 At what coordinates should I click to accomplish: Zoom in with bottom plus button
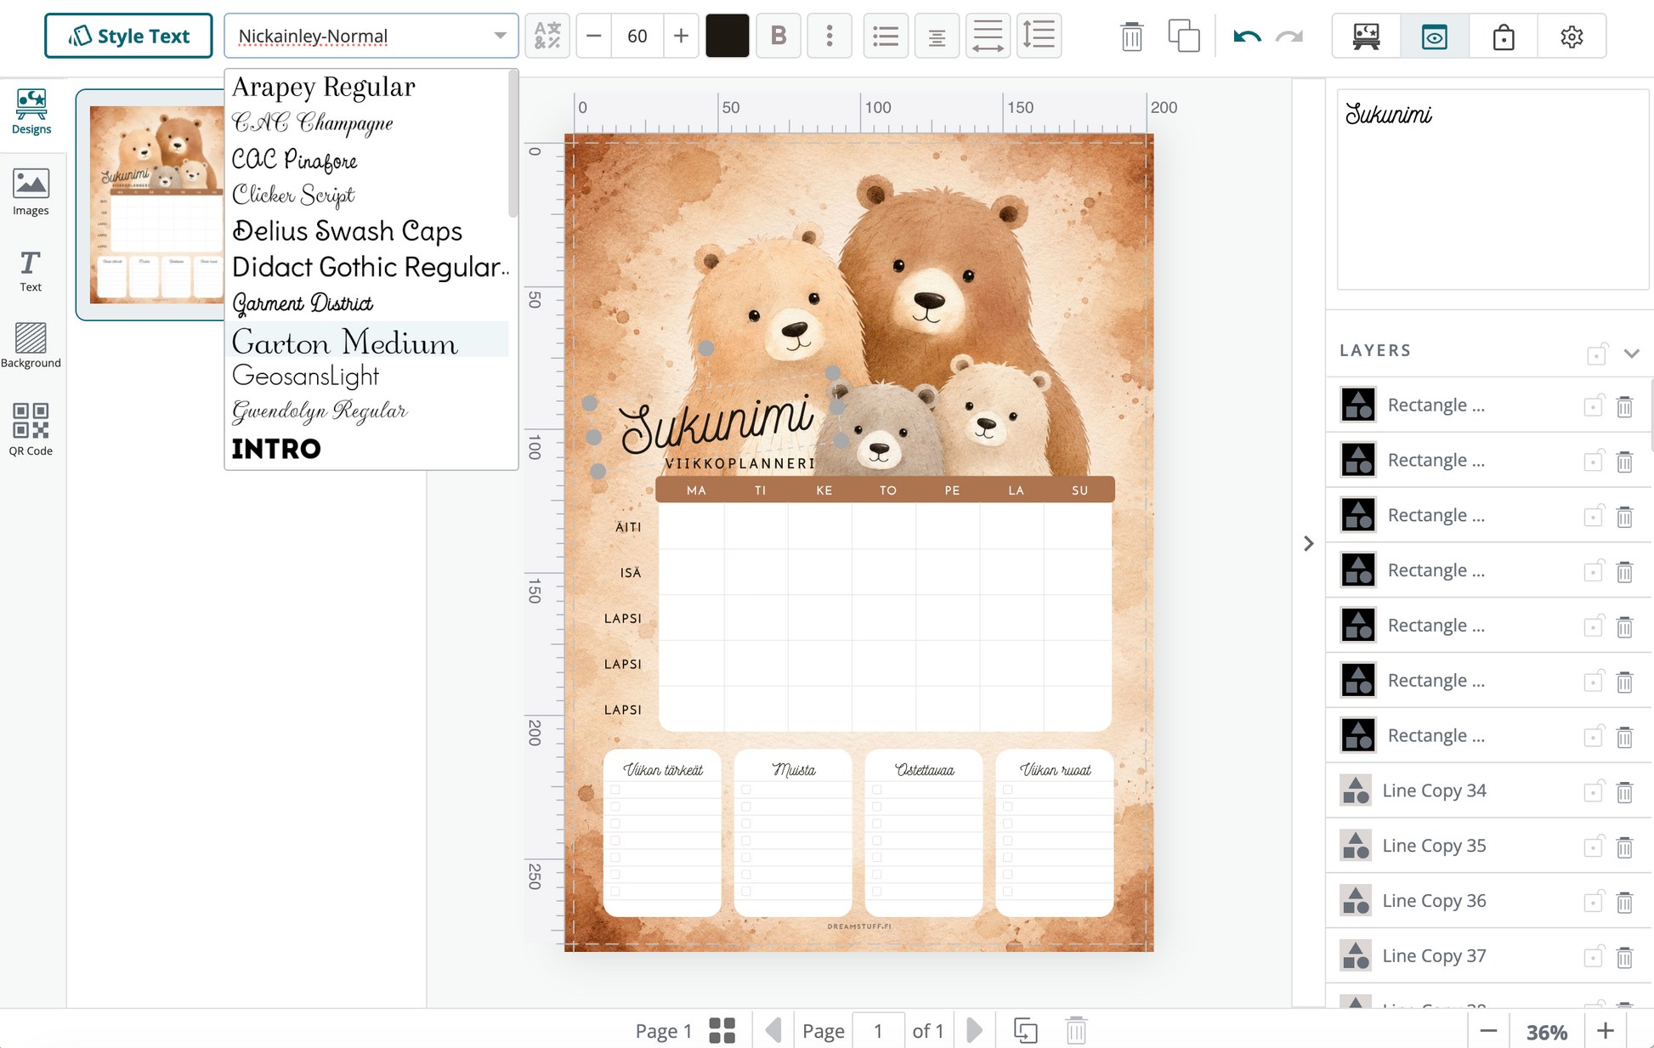(1605, 1031)
